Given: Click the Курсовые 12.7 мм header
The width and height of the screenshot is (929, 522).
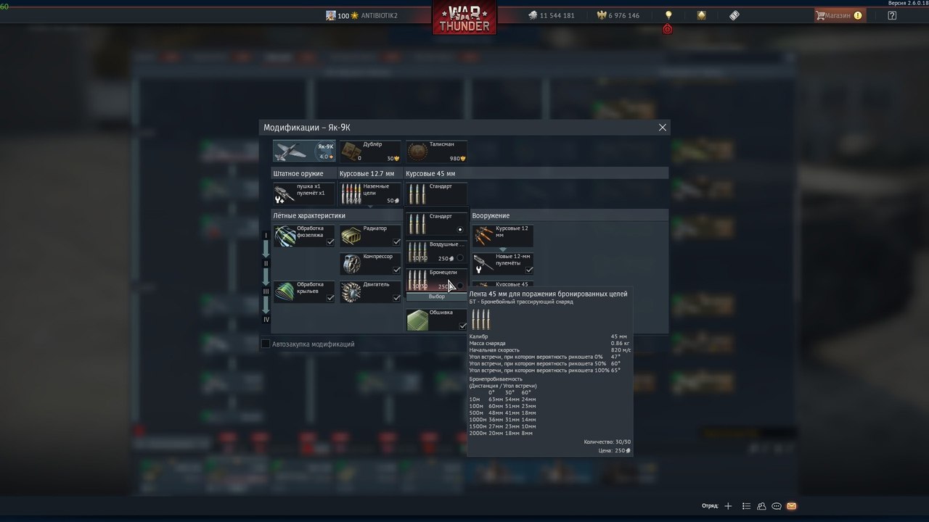Looking at the screenshot, I should point(367,173).
